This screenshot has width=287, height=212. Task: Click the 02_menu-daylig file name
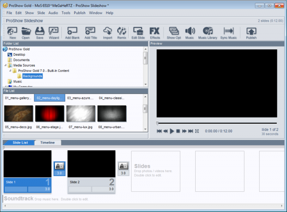coord(49,98)
